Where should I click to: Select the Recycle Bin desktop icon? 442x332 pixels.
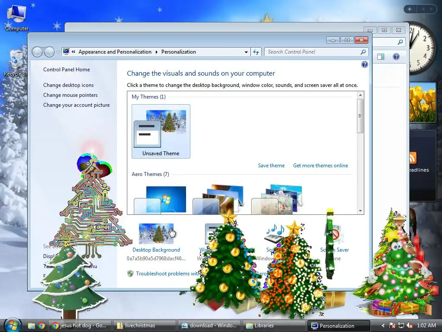click(x=15, y=63)
